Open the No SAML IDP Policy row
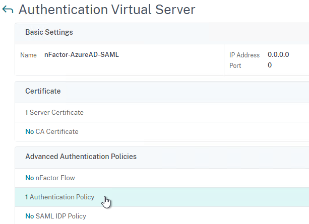The height and width of the screenshot is (224, 309). pyautogui.click(x=162, y=215)
